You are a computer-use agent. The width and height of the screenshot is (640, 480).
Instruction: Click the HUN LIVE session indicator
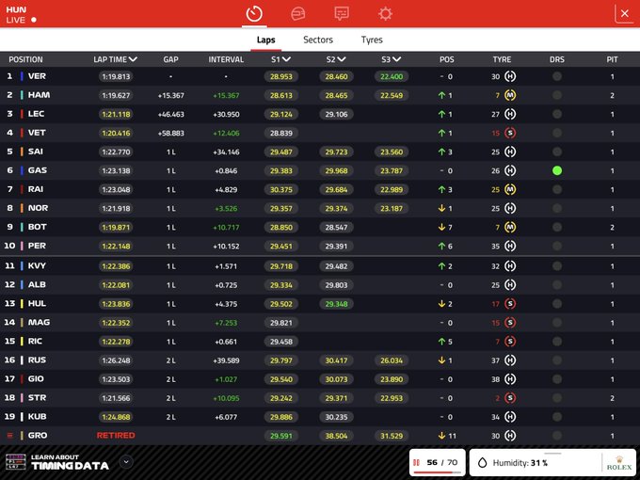point(21,14)
